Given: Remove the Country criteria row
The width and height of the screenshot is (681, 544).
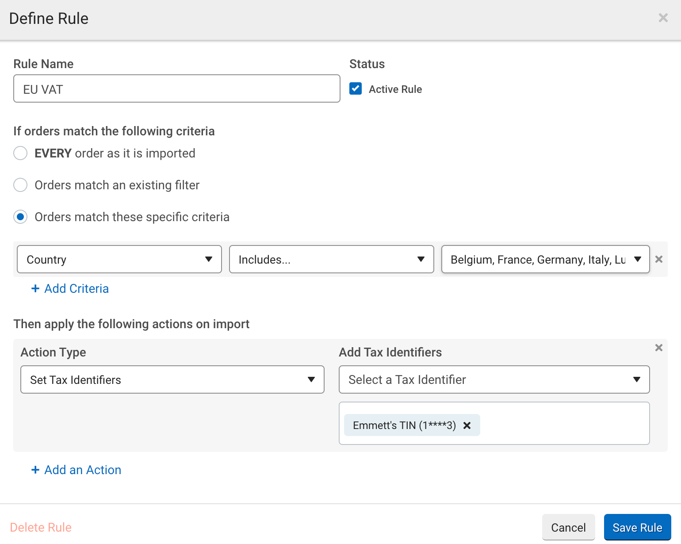Looking at the screenshot, I should pos(659,259).
